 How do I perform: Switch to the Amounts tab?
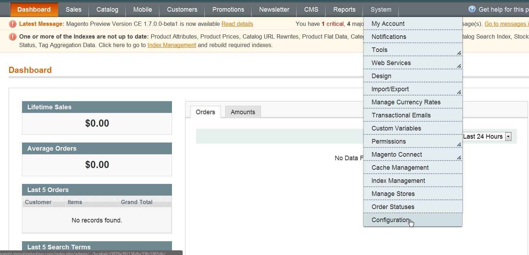(x=243, y=112)
